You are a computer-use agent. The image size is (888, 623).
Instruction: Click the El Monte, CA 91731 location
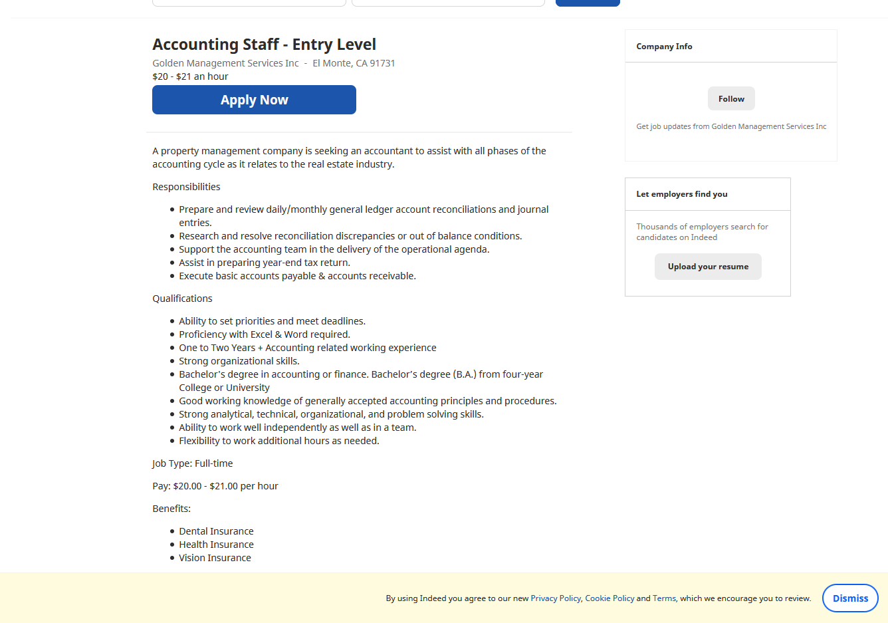click(x=354, y=63)
